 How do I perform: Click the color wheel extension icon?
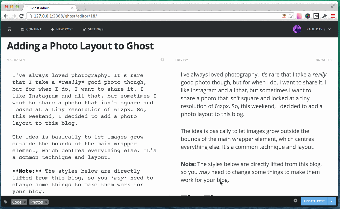[308, 16]
